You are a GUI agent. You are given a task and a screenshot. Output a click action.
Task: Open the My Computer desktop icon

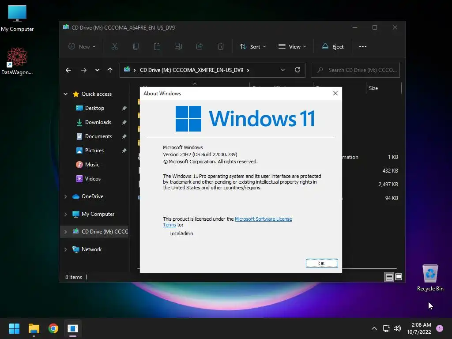tap(17, 18)
